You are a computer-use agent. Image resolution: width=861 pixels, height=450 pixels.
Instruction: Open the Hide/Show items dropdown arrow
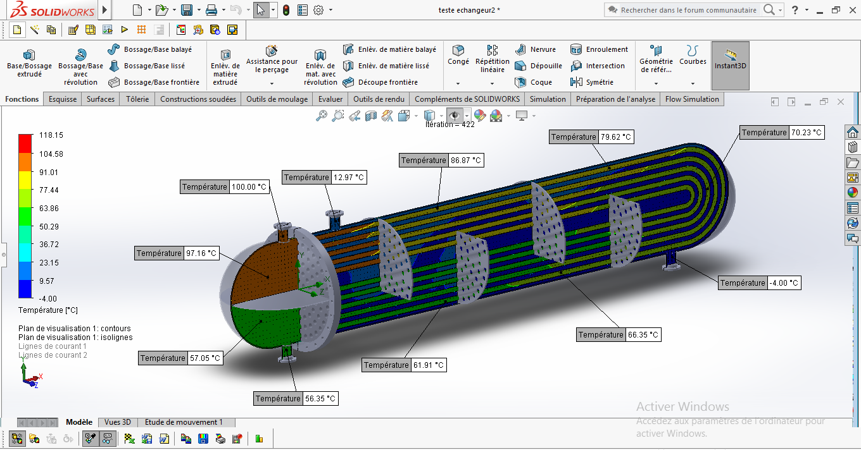pyautogui.click(x=467, y=116)
